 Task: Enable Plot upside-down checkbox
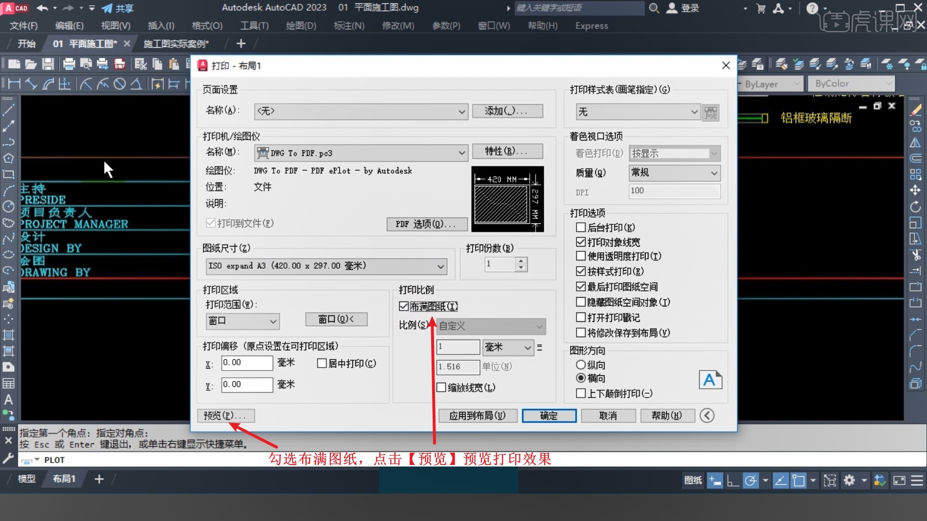point(581,393)
